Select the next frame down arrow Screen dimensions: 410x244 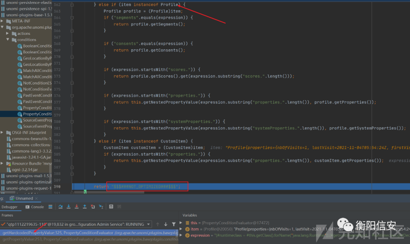pos(166,224)
